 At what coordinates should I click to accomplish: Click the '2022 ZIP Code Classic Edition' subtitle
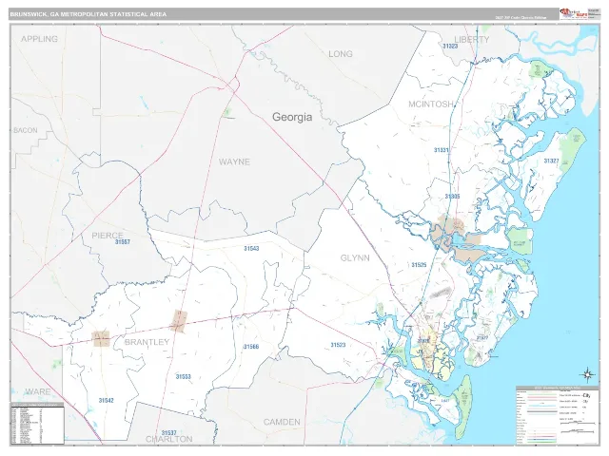[521, 17]
